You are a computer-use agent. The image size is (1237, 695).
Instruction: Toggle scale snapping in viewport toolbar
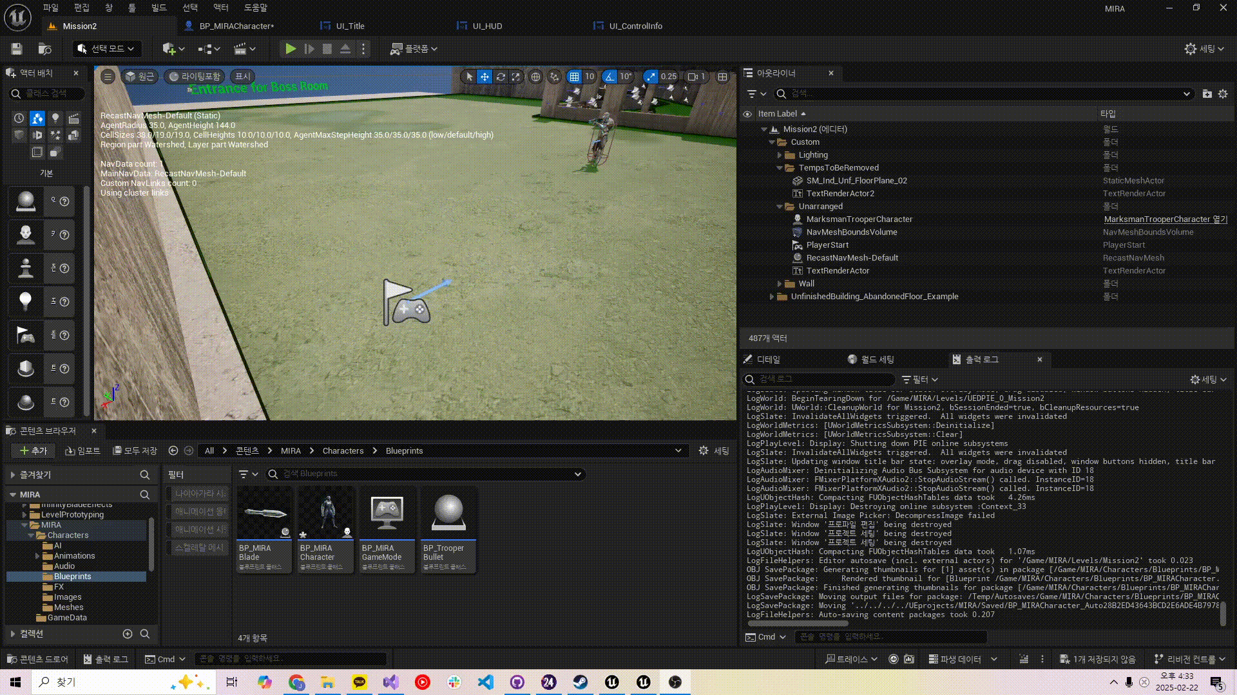(x=651, y=77)
